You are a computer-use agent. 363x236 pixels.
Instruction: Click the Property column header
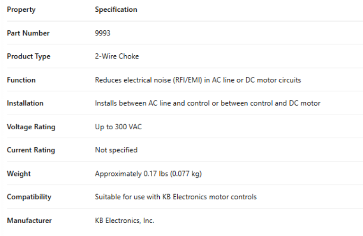[x=21, y=9]
